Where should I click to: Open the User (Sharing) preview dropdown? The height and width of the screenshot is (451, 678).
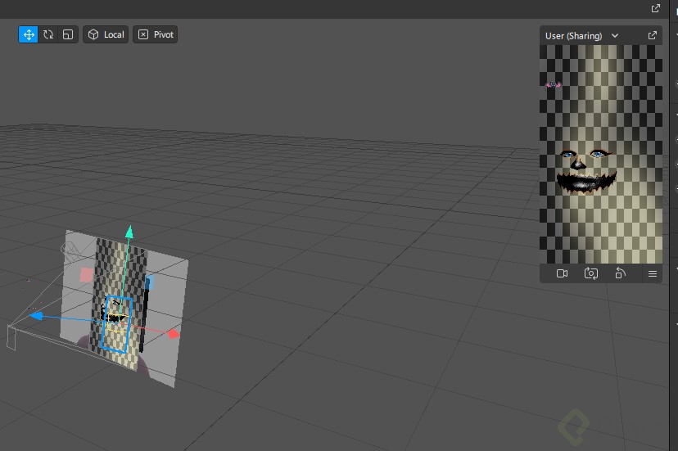(x=581, y=36)
